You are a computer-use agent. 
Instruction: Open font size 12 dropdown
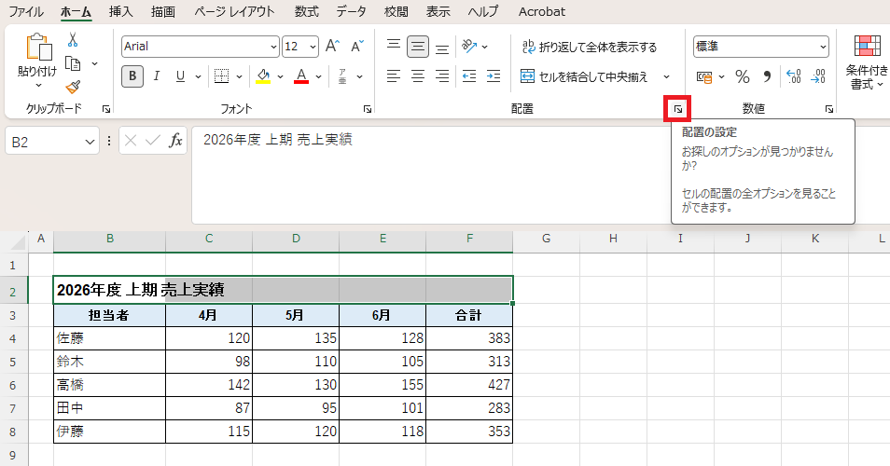click(x=313, y=47)
